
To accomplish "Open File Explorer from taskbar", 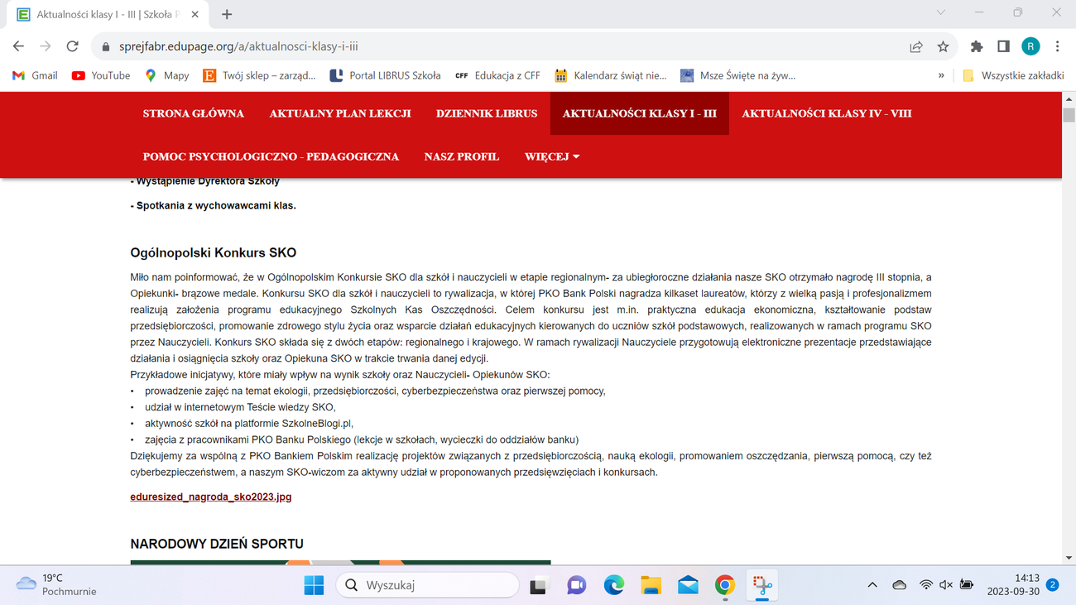I will coord(651,585).
